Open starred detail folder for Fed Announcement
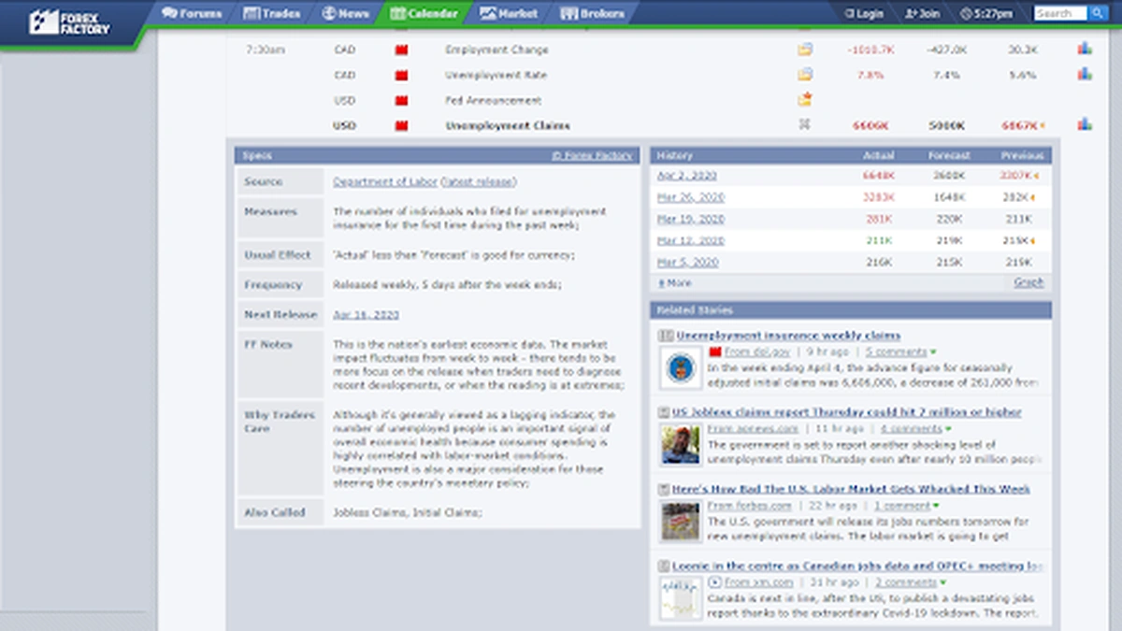 tap(804, 99)
